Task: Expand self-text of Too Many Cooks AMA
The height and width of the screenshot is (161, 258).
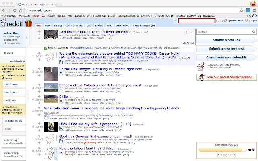Action: [x=62, y=62]
